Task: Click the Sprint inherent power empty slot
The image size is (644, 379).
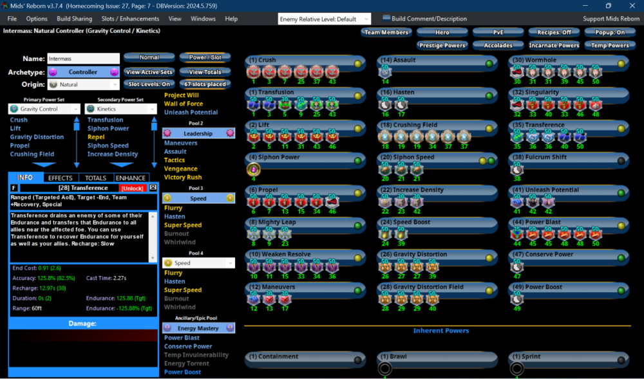Action: coord(516,369)
